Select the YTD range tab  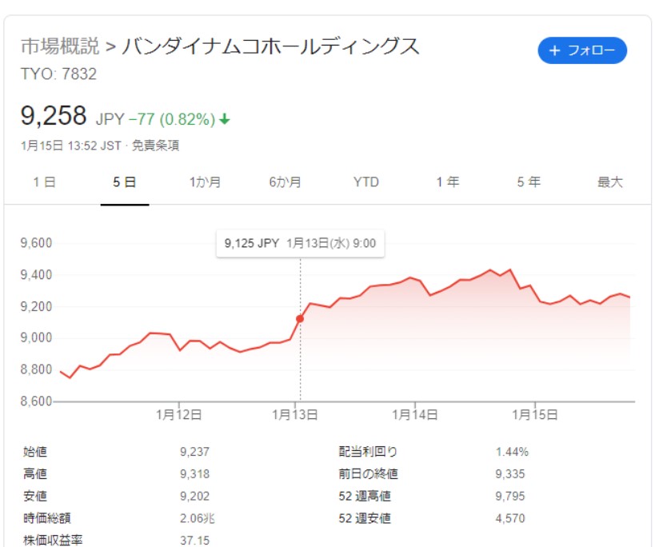tap(366, 182)
